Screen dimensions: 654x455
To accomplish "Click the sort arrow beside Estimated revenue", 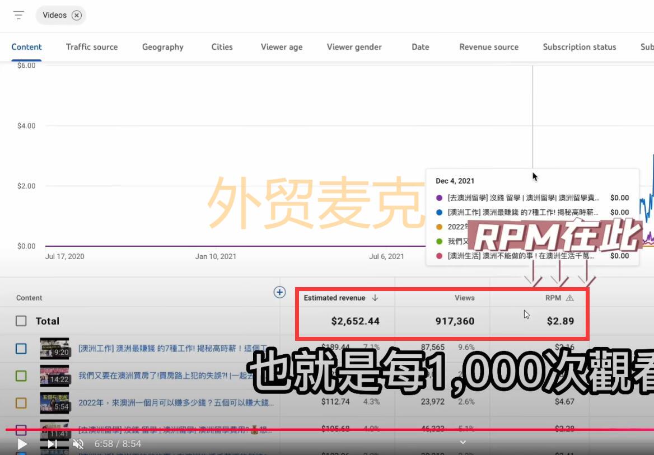I will [375, 298].
